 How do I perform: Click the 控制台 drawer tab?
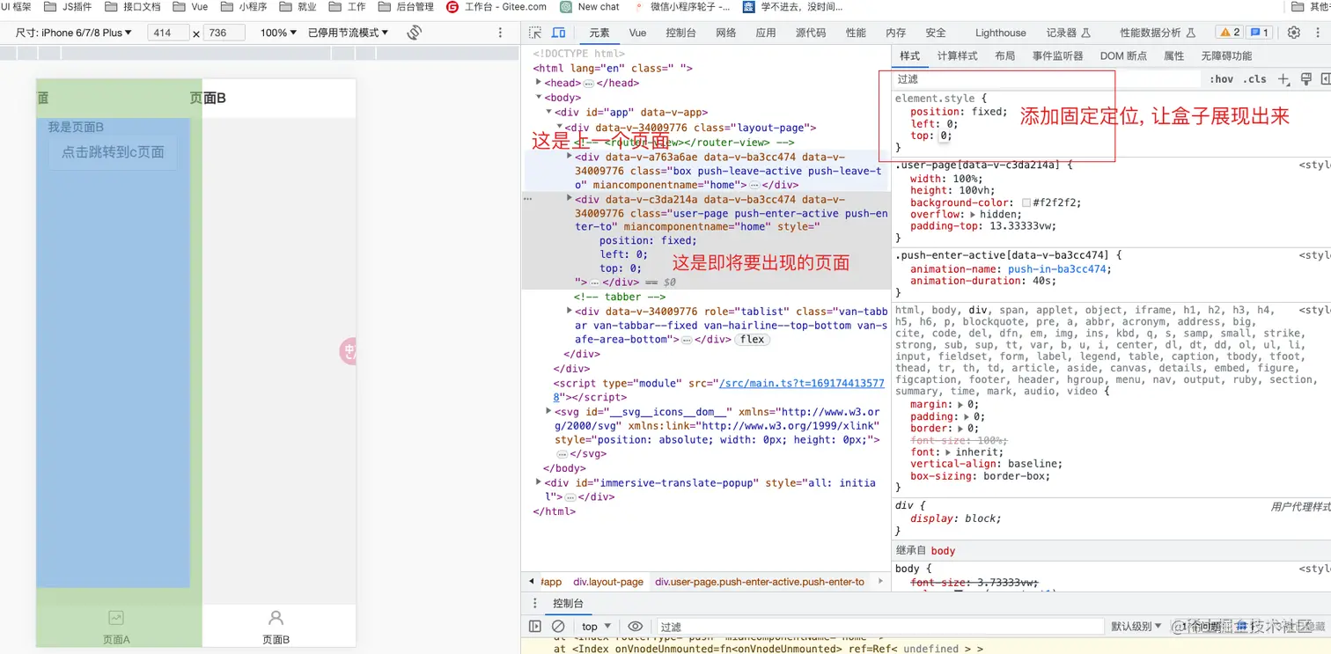point(568,604)
